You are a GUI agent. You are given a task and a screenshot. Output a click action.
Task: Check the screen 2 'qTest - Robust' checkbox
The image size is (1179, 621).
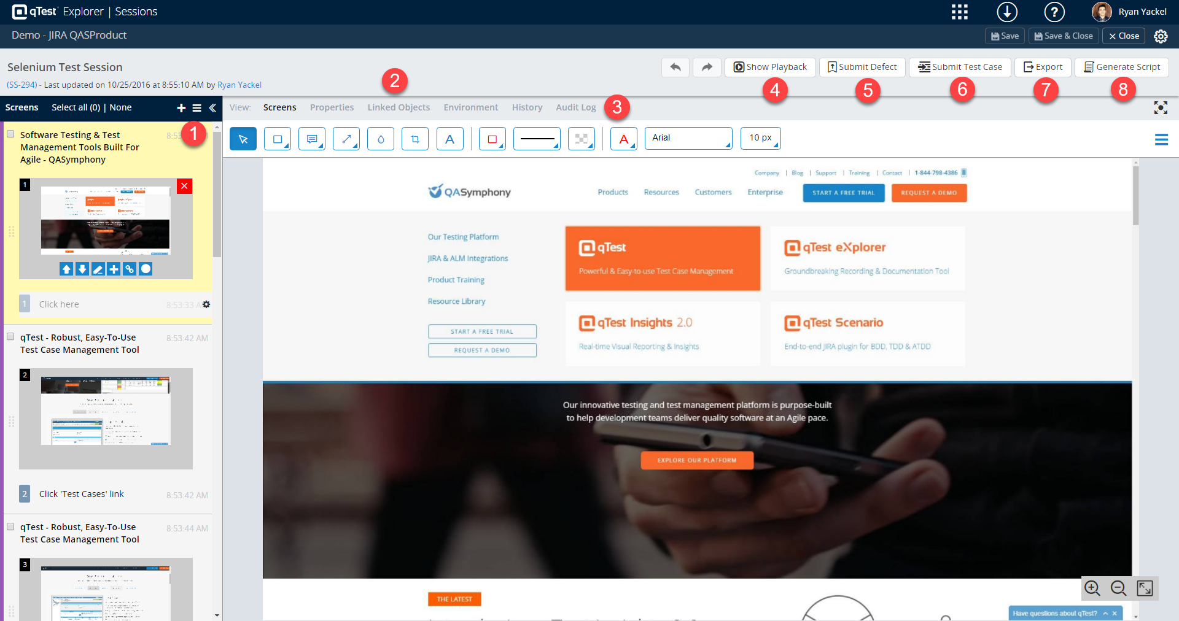10,336
